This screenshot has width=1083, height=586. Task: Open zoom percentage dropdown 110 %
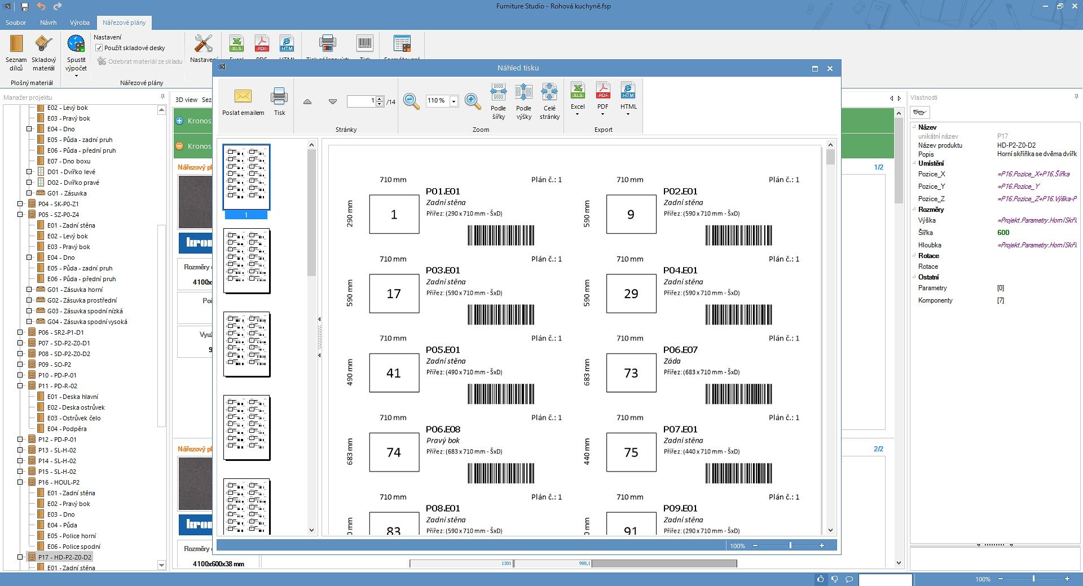pos(454,101)
